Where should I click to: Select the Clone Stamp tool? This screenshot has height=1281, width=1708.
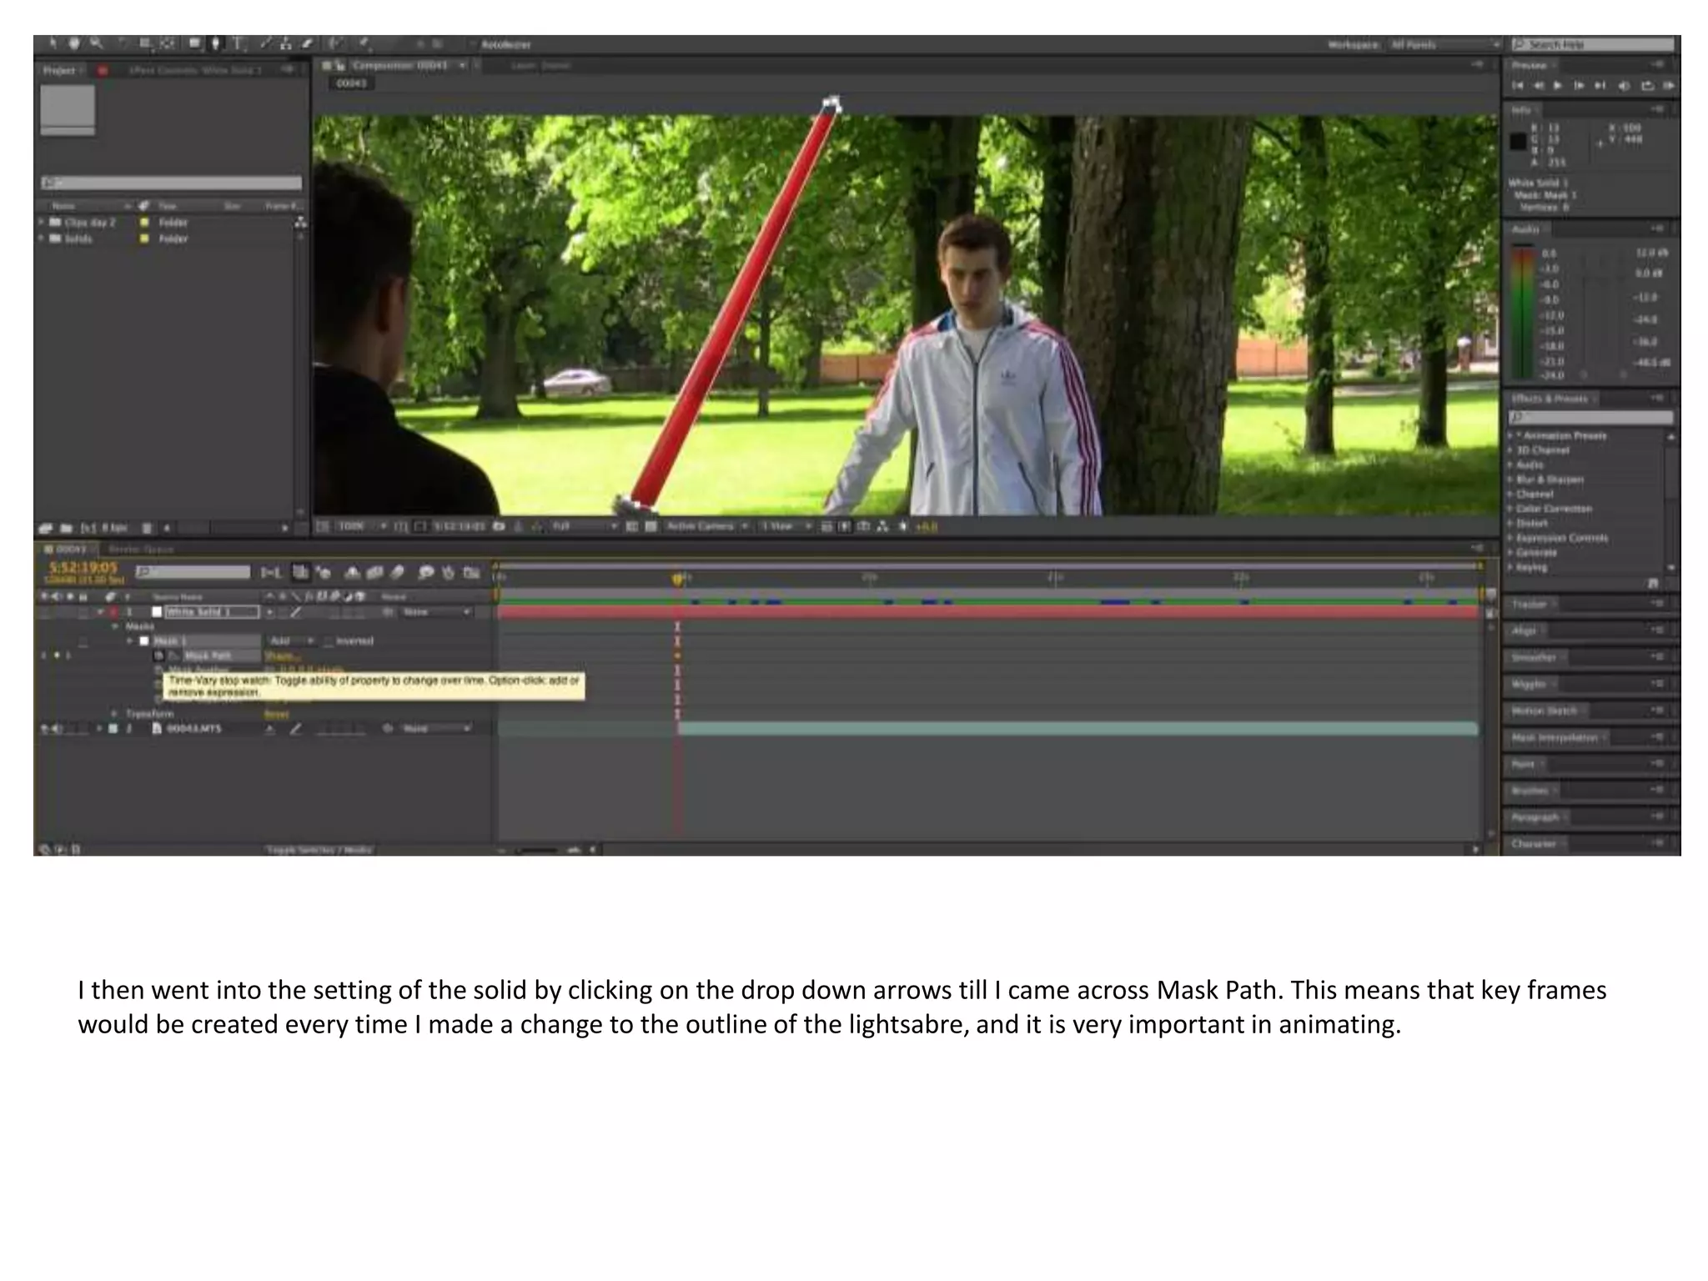click(x=286, y=43)
